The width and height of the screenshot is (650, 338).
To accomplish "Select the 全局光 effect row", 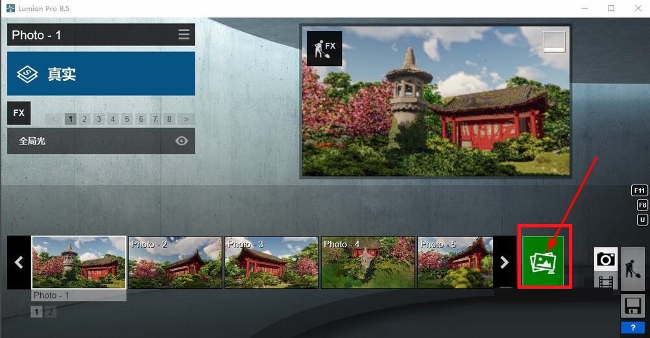I will click(x=101, y=141).
